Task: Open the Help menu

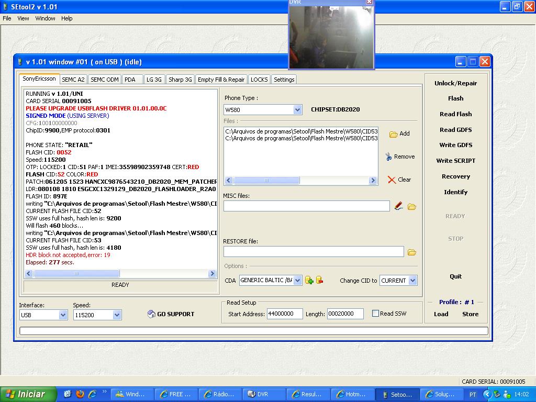Action: tap(66, 18)
